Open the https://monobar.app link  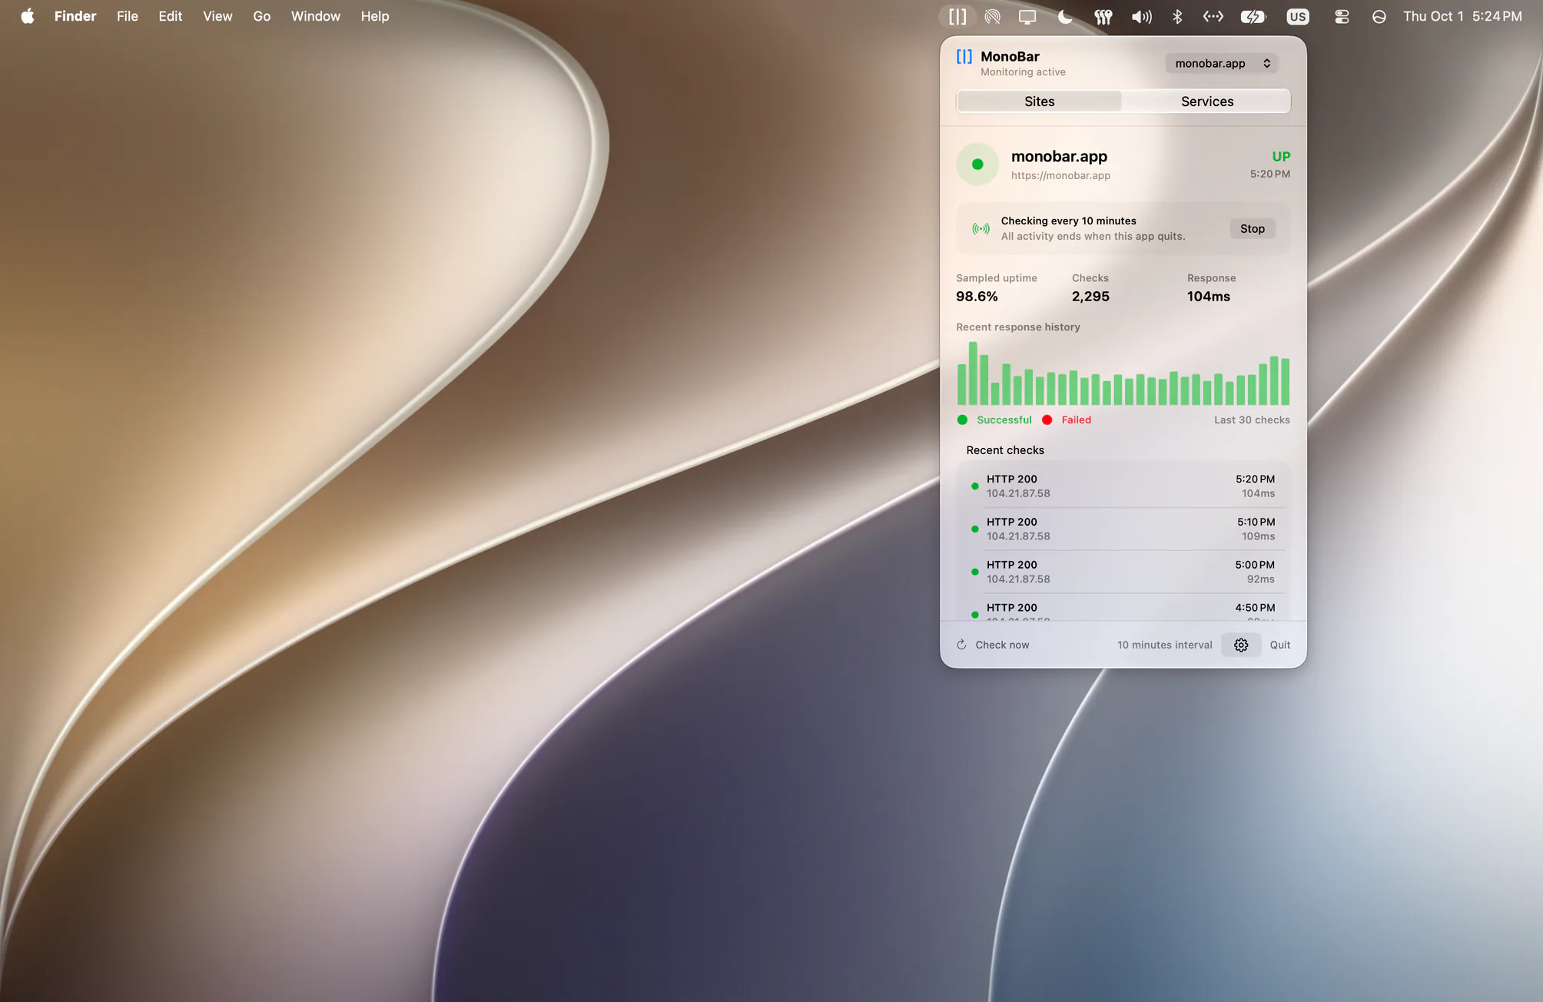(1060, 175)
